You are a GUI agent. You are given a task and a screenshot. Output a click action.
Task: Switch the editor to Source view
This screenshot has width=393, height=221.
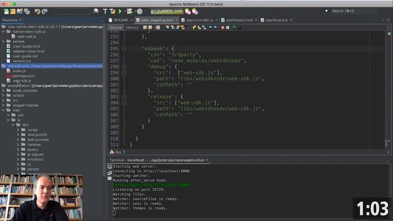(x=115, y=27)
